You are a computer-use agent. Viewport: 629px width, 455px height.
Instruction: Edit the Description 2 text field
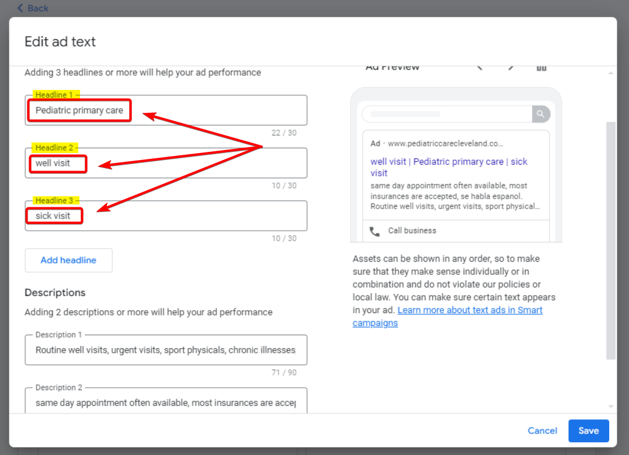click(166, 402)
